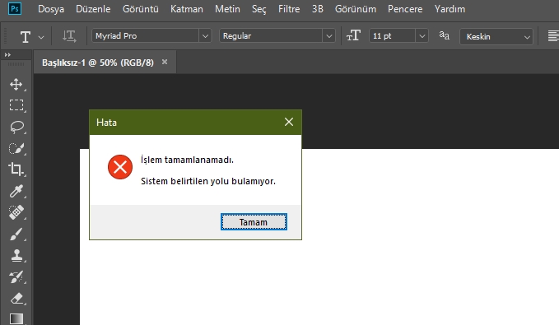Select the Lasso tool

point(16,127)
